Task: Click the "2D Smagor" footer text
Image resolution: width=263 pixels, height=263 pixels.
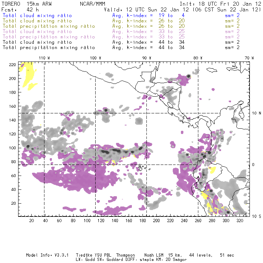Action: [x=176, y=259]
